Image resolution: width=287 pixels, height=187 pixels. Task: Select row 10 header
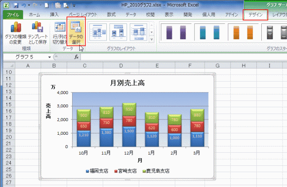(9, 72)
